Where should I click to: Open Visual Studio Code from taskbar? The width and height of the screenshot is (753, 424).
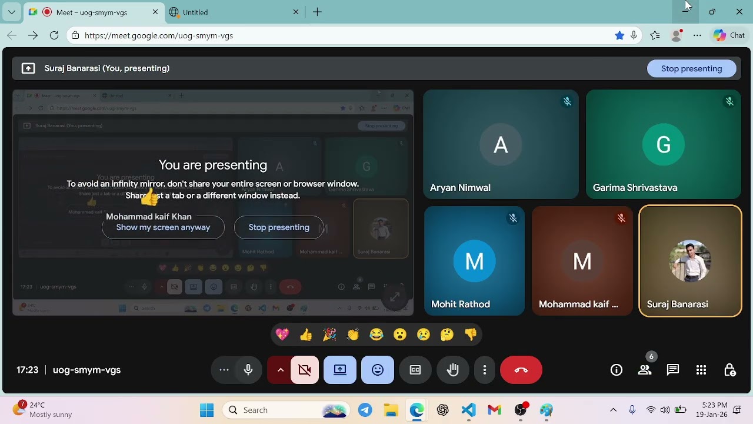coord(469,410)
